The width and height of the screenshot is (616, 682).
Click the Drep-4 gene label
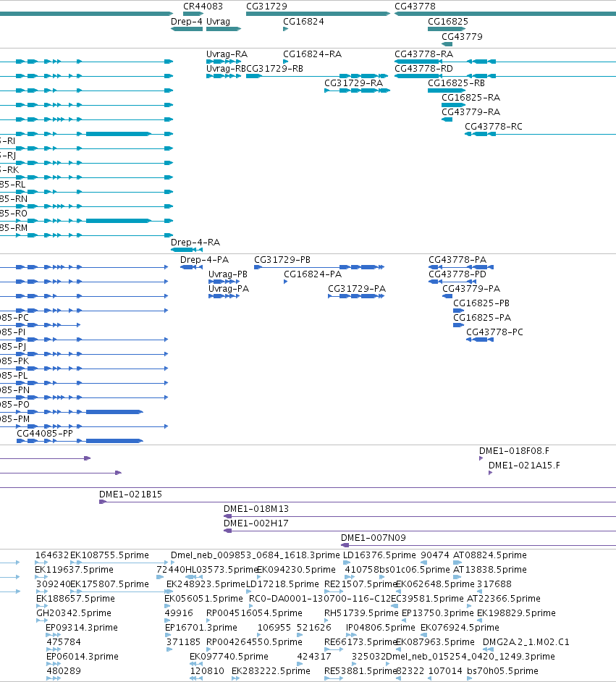[187, 22]
